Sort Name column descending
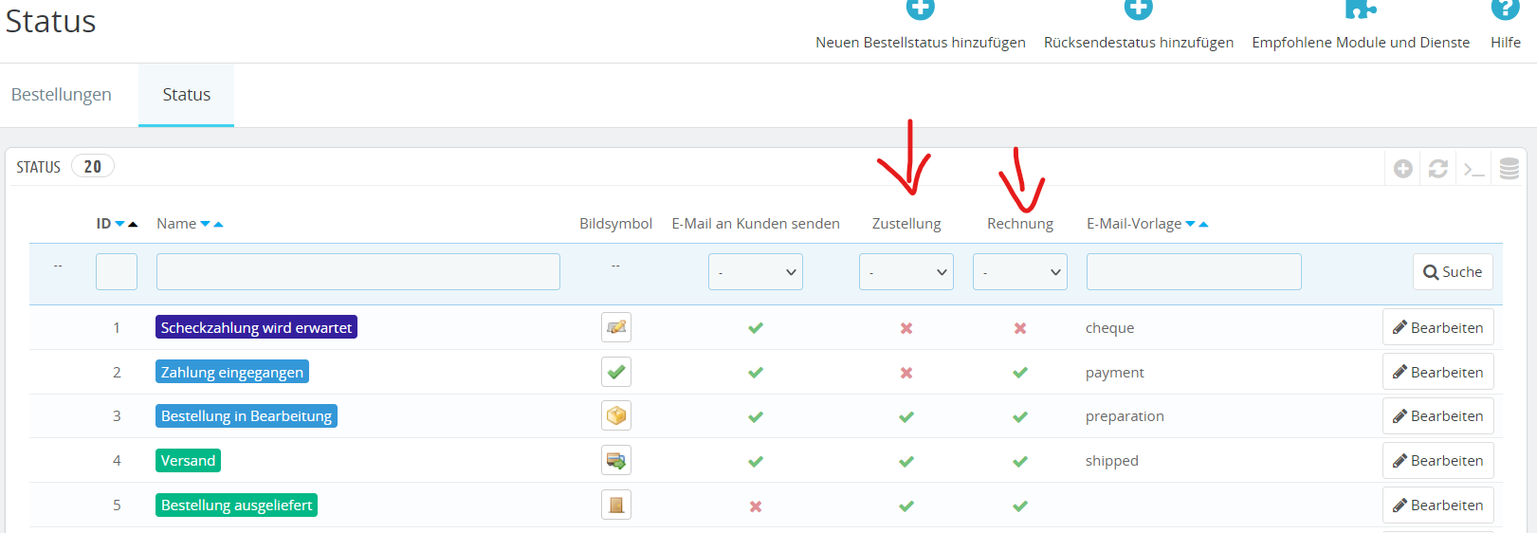Image resolution: width=1537 pixels, height=533 pixels. [x=205, y=224]
